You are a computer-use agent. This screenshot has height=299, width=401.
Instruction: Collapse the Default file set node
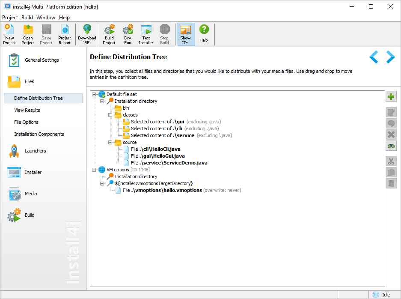(x=94, y=94)
